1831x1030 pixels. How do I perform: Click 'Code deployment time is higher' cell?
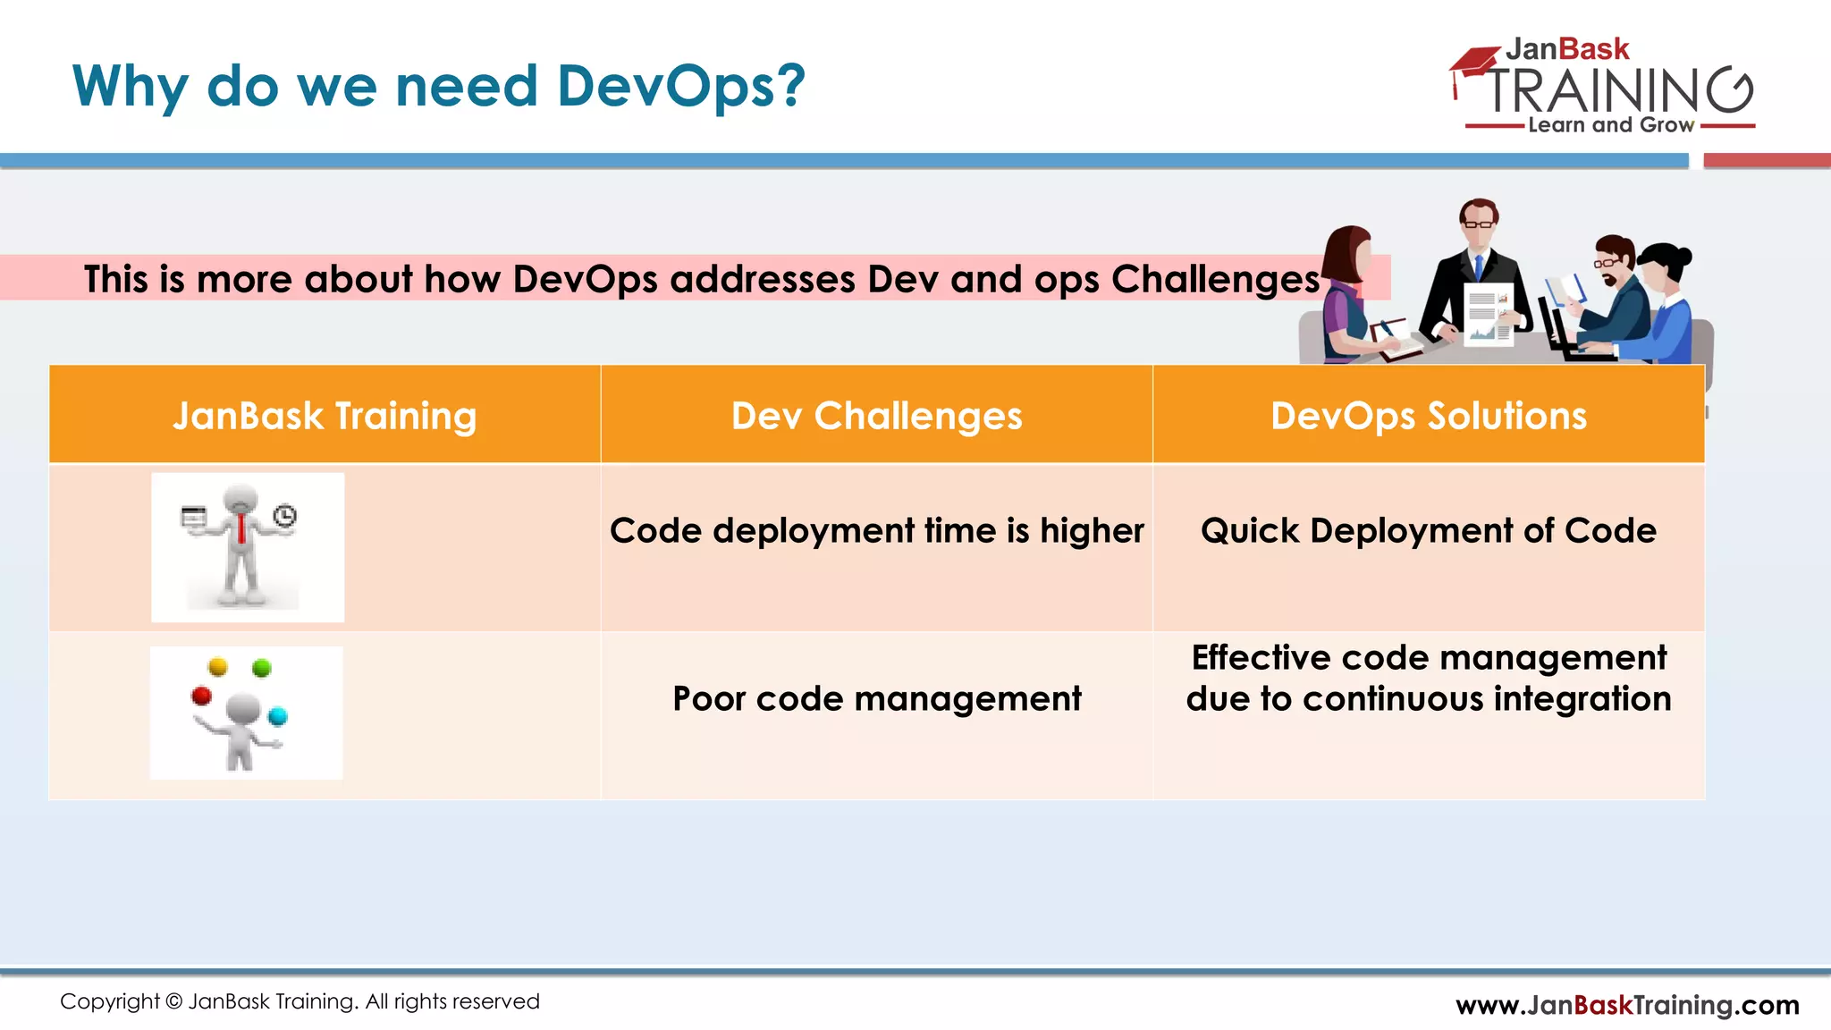point(876,531)
